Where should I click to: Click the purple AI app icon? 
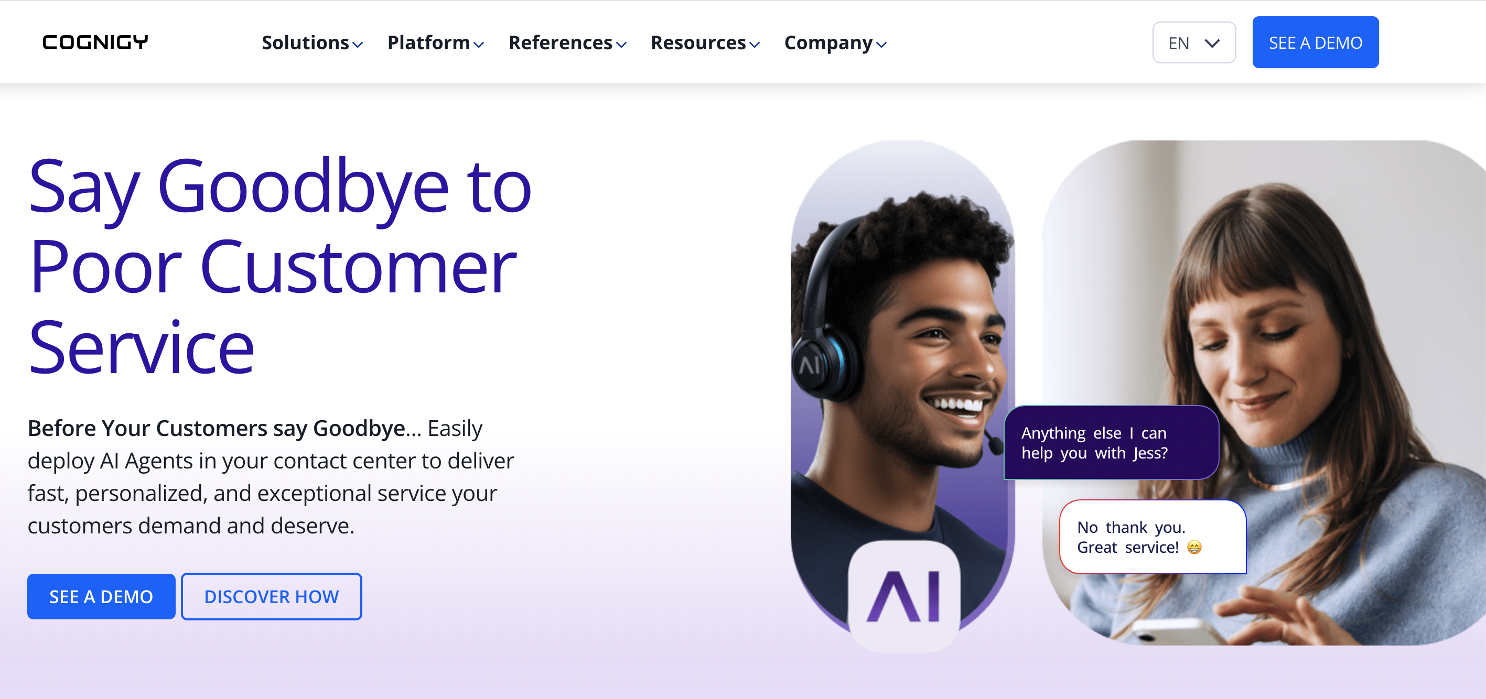point(904,596)
